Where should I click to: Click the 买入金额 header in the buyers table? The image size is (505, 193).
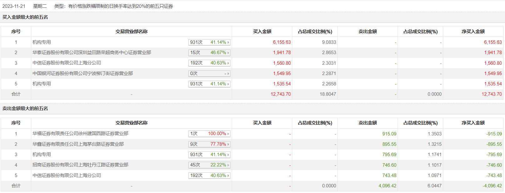click(x=262, y=32)
